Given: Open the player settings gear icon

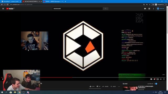Looking at the screenshot, I should [x=154, y=79].
